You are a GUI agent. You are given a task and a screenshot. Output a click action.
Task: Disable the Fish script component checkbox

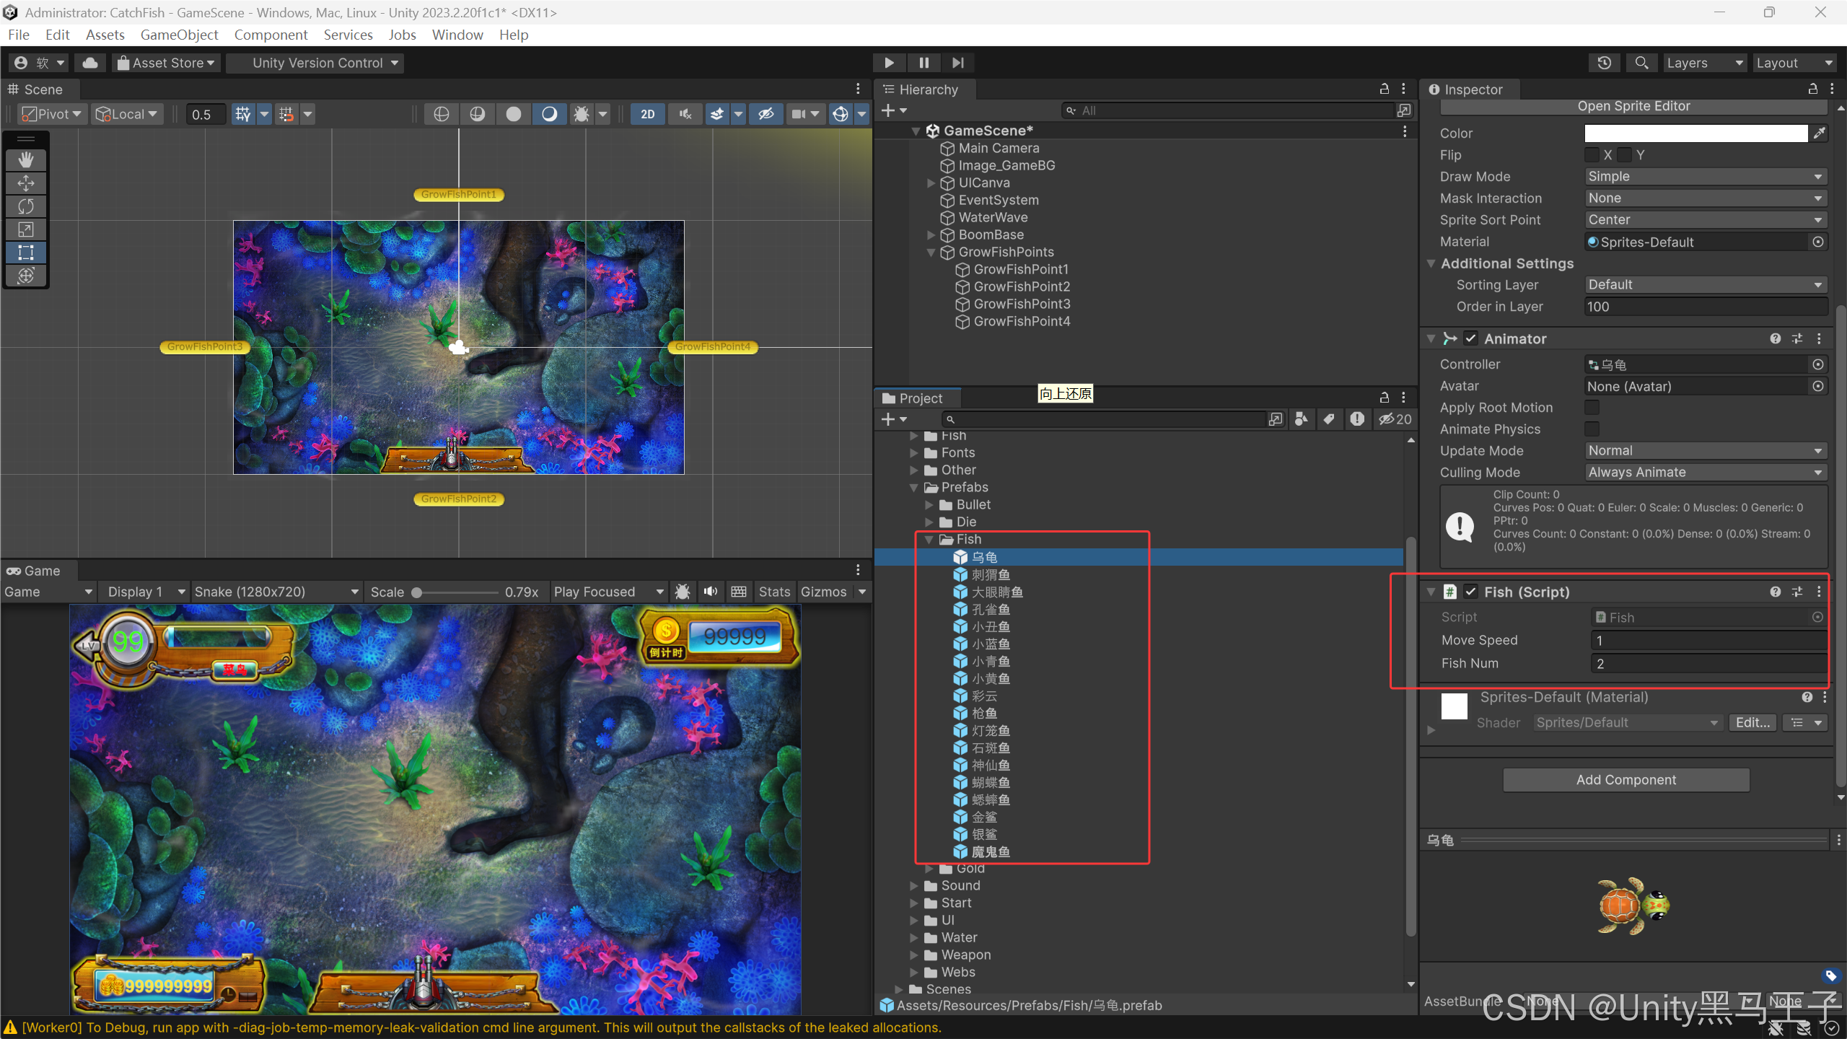coord(1470,592)
